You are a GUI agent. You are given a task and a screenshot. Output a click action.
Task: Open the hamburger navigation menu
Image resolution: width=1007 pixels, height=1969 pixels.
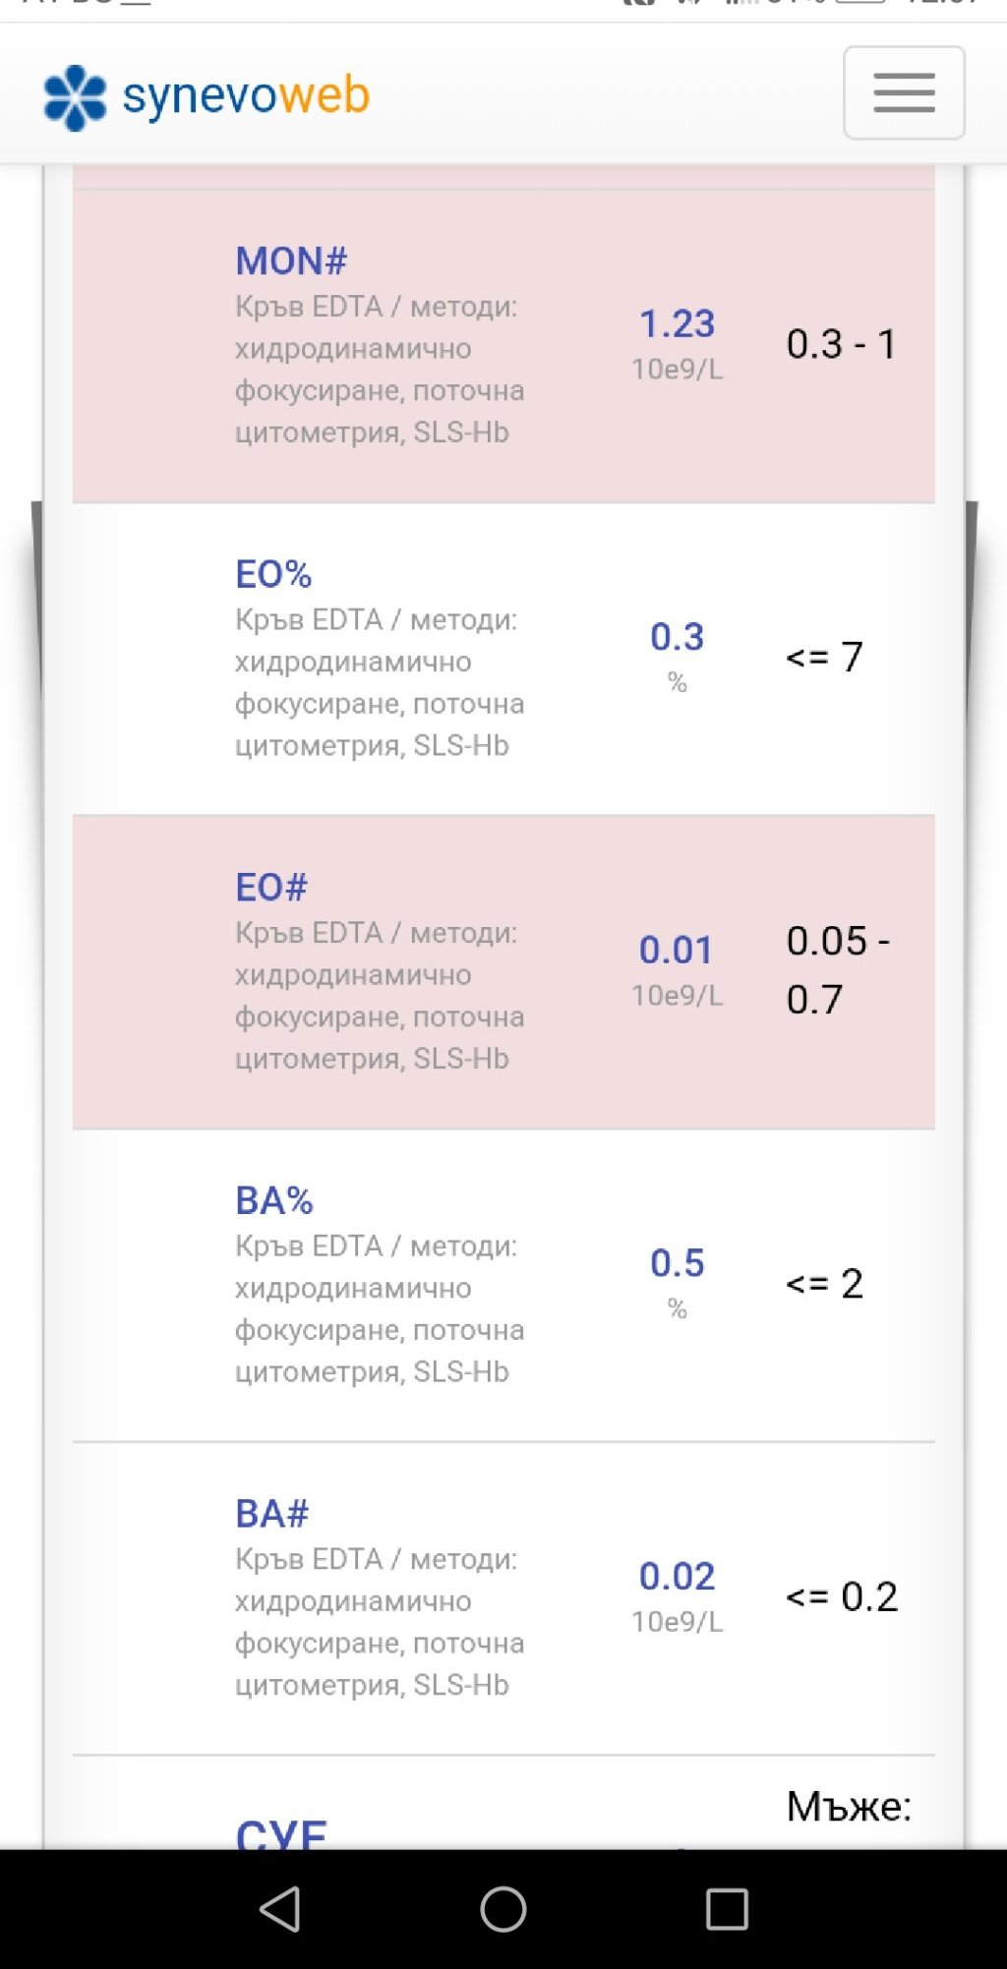903,93
